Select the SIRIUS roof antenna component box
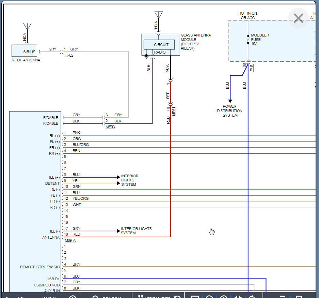Image resolution: width=319 pixels, height=298 pixels. coord(25,51)
